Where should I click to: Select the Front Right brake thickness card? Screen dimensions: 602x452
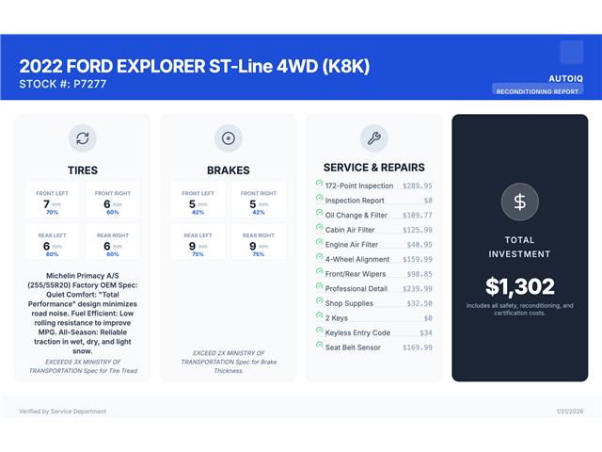pos(258,201)
